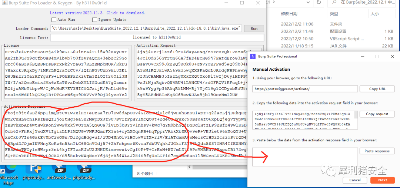Image resolution: width=400 pixels, height=188 pixels.
Task: Click the 8 个项目 status text
Action: 145,174
